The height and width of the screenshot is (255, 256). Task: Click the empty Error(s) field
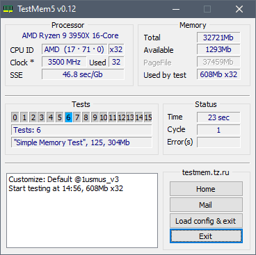point(218,142)
